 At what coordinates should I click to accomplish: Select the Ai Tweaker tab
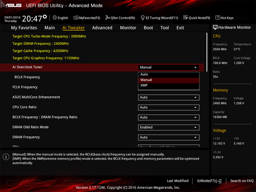(74, 28)
